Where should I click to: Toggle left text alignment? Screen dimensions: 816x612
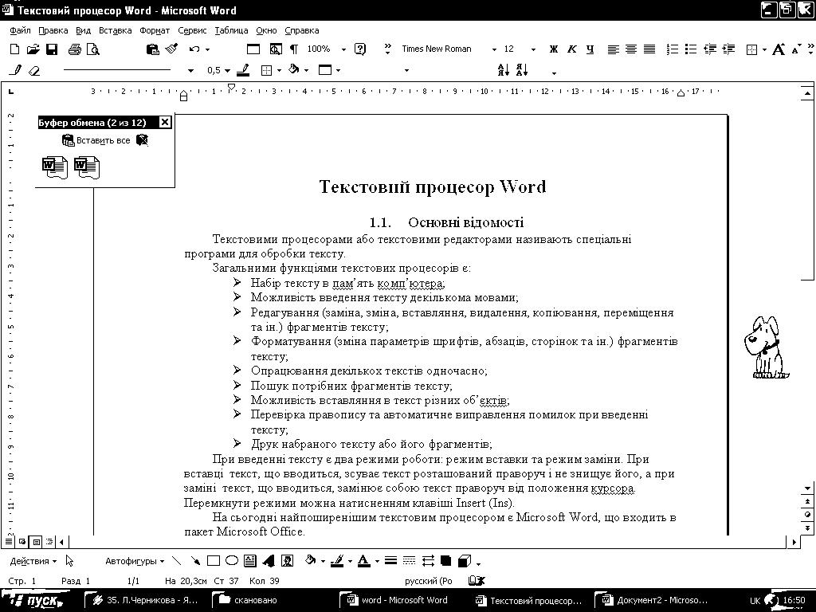614,49
